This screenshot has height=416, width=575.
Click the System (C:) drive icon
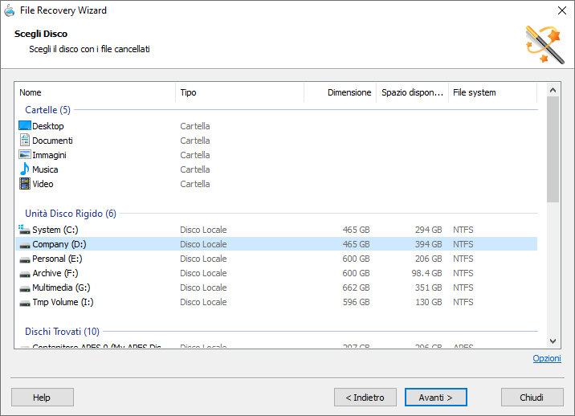(x=25, y=230)
